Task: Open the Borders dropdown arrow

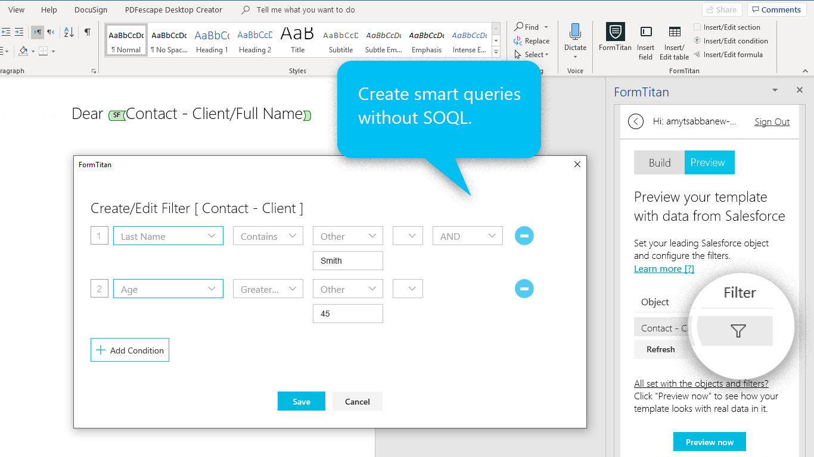Action: (x=53, y=51)
